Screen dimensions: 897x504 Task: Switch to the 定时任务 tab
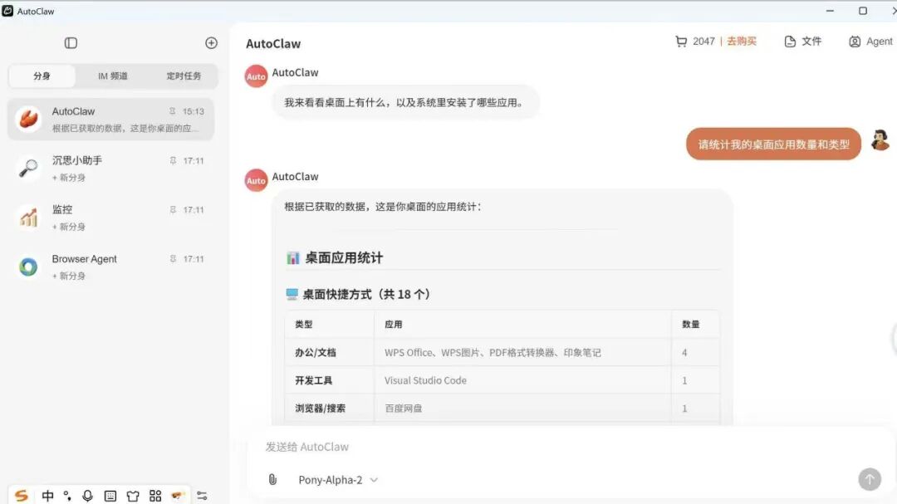click(184, 76)
